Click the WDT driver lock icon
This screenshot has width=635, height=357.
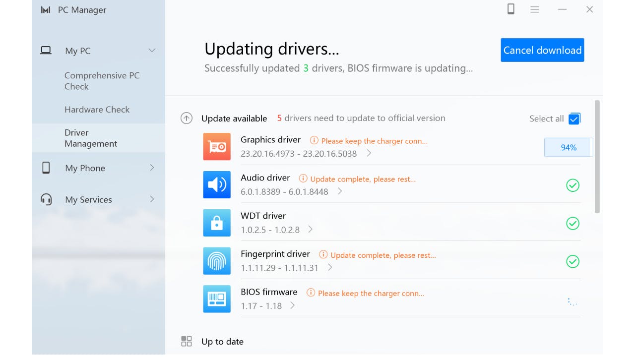click(x=217, y=223)
